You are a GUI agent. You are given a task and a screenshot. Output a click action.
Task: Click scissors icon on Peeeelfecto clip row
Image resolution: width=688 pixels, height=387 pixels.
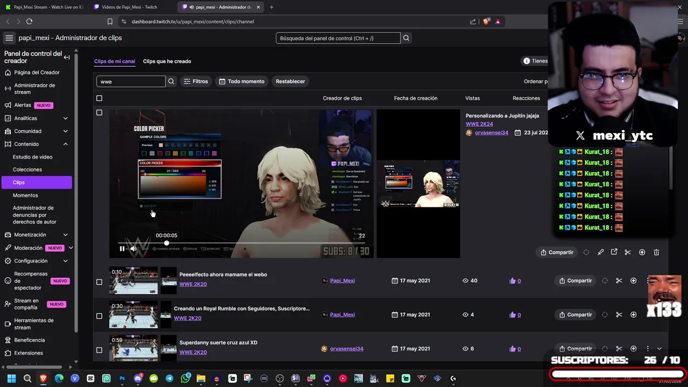coord(619,281)
